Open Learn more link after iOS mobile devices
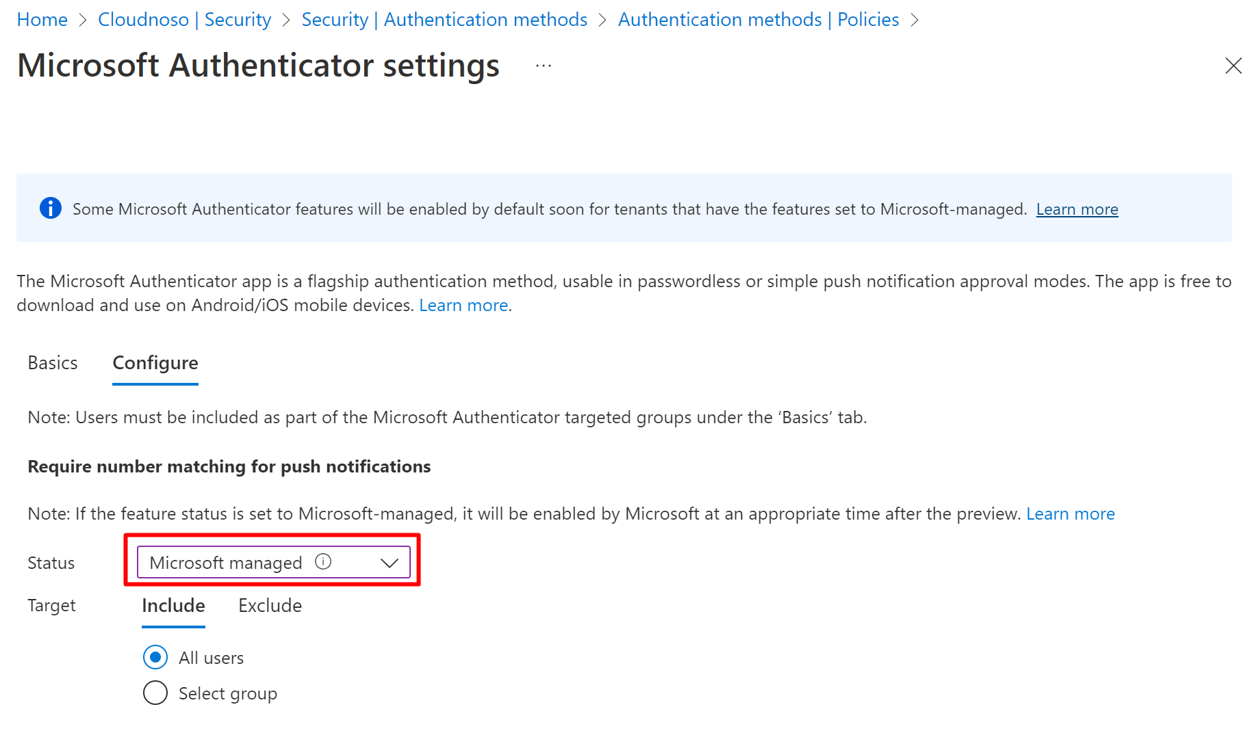The height and width of the screenshot is (748, 1257). pos(464,306)
